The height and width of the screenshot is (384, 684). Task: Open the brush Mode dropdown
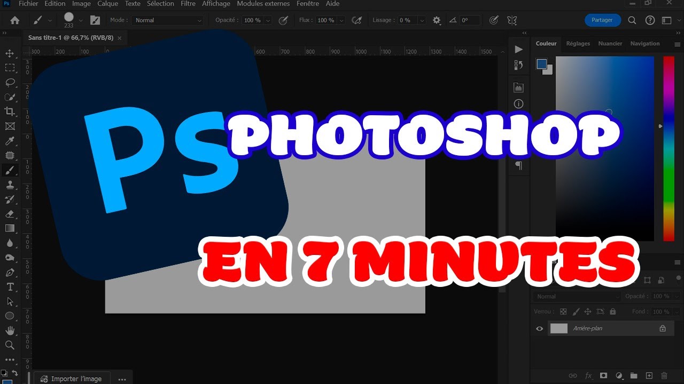(168, 20)
